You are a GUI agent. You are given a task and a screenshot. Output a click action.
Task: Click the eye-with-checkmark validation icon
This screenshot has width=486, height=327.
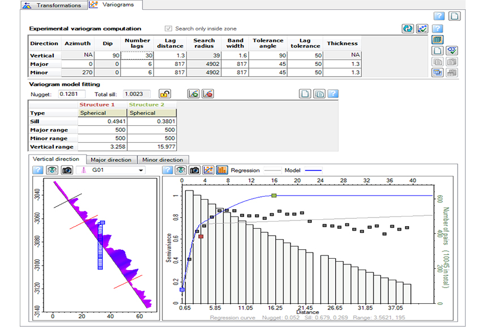(451, 50)
